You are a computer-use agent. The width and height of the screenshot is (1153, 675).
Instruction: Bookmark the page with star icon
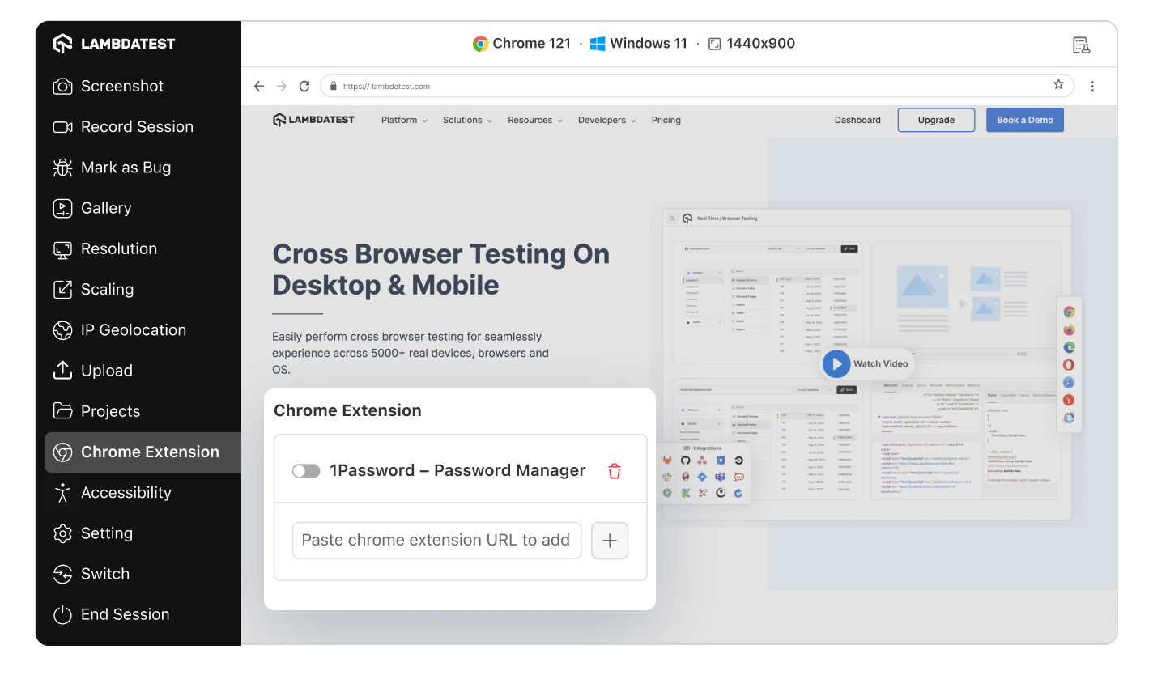coord(1058,85)
